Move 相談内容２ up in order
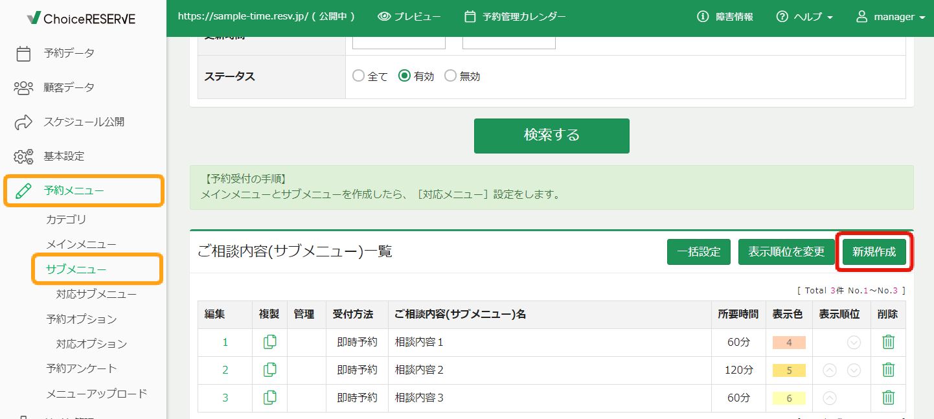This screenshot has height=419, width=934. tap(830, 370)
